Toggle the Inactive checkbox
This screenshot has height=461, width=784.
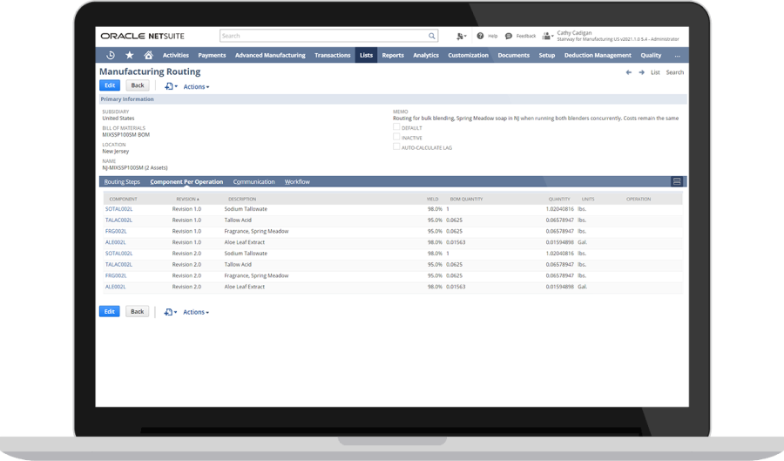click(x=396, y=137)
